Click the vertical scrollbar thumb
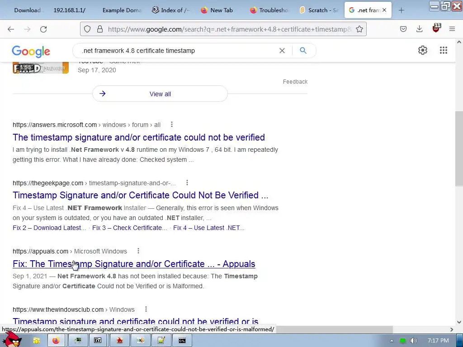The image size is (463, 347). coord(458,148)
